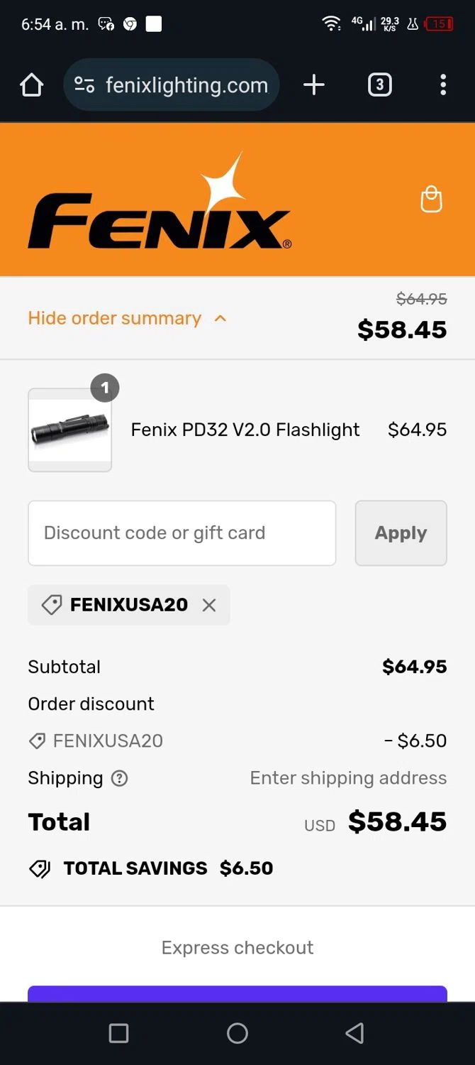The height and width of the screenshot is (1065, 475).
Task: Tap the Fenix logo
Action: (160, 212)
